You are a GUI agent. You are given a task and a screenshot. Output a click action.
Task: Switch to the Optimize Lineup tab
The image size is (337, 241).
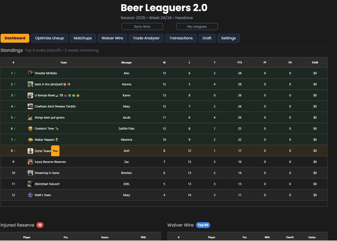click(49, 38)
